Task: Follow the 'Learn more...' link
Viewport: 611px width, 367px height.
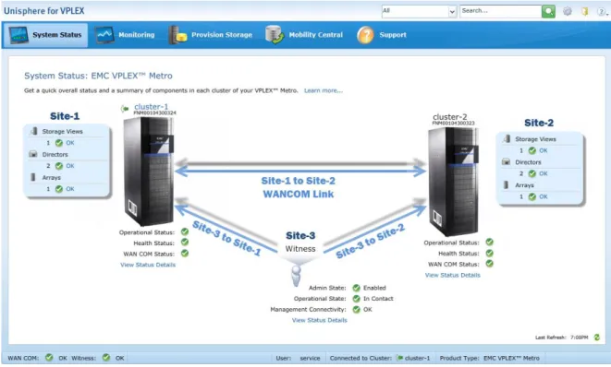Action: tap(323, 90)
